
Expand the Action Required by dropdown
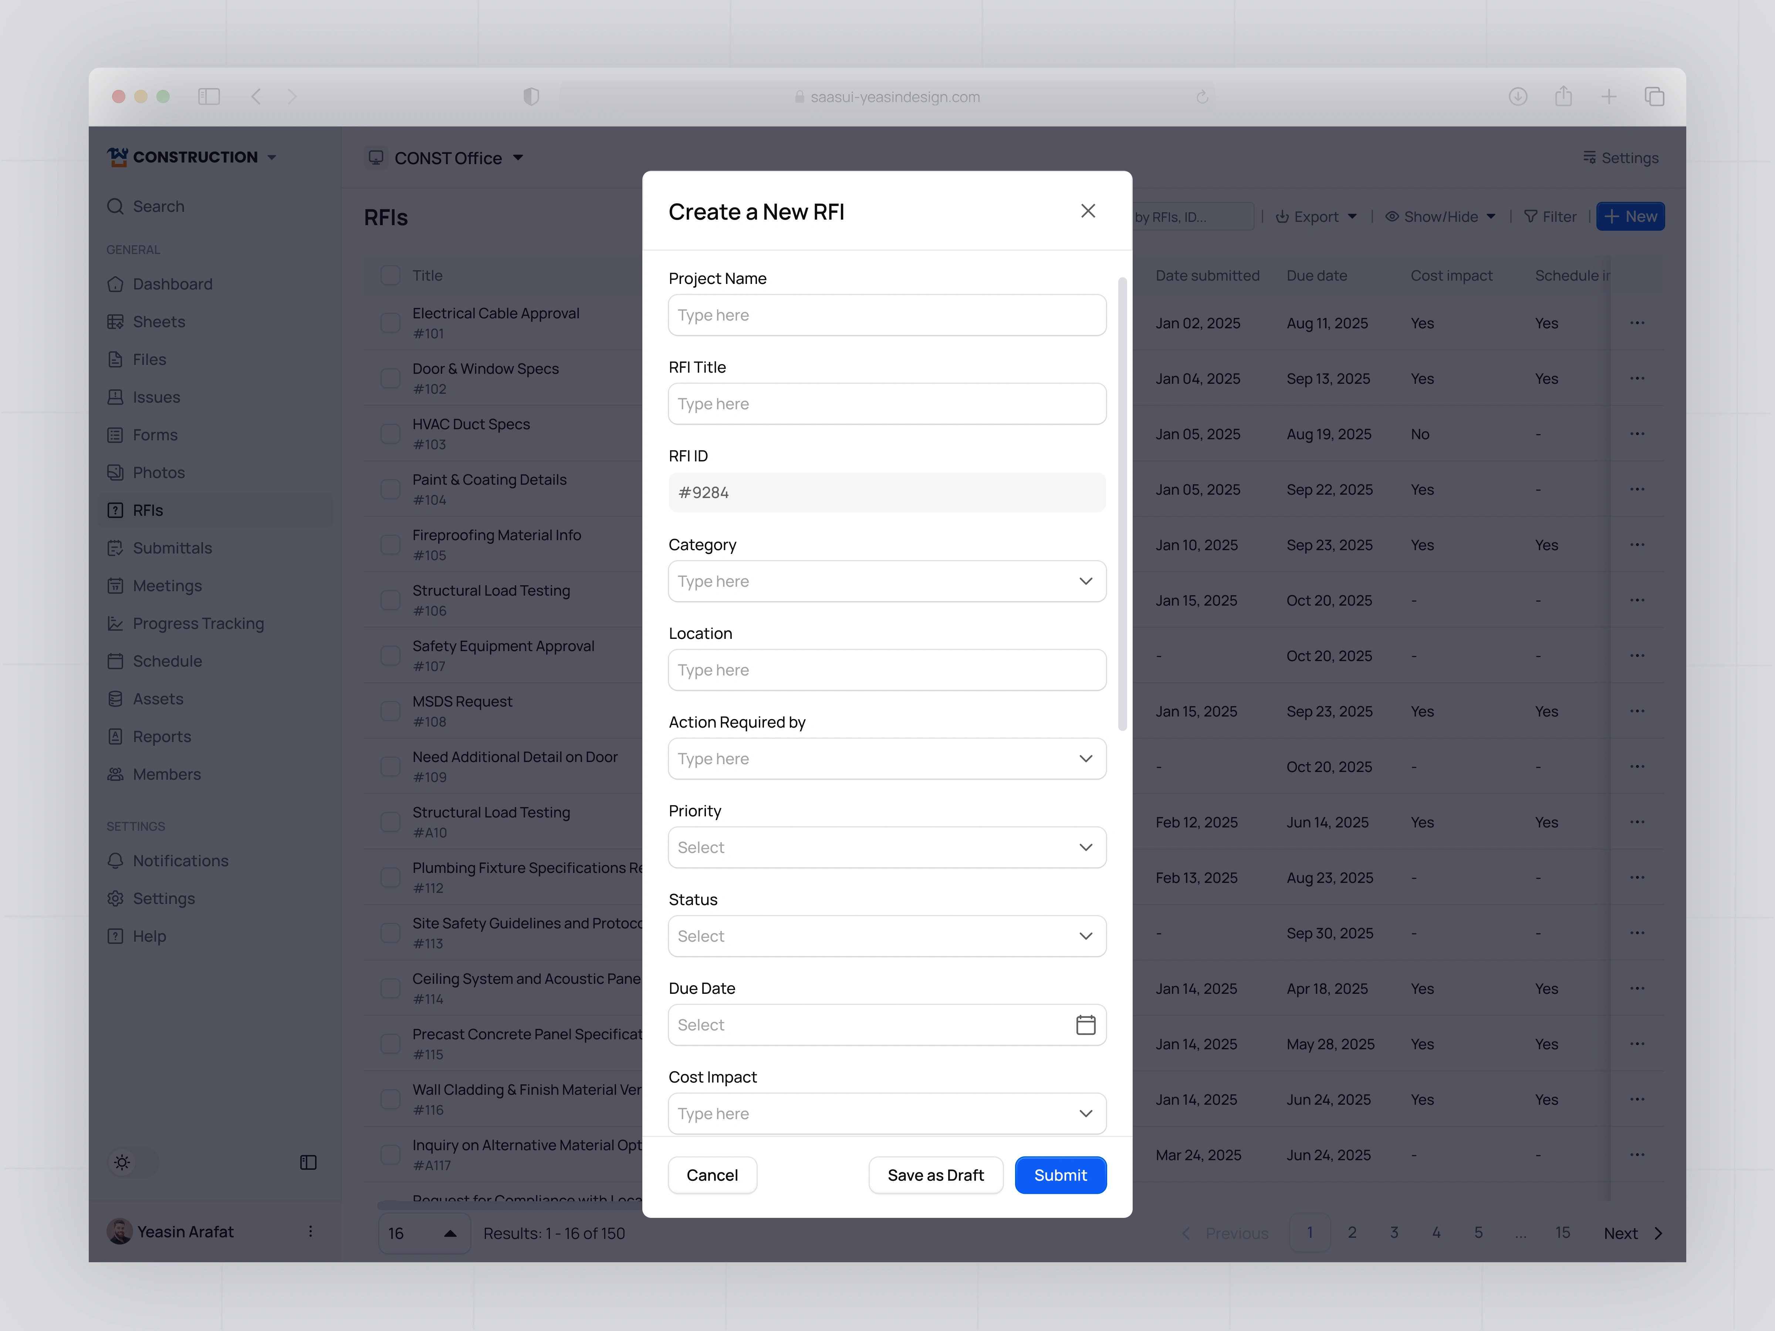coord(887,758)
